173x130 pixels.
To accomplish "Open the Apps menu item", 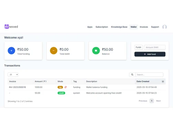I will pyautogui.click(x=90, y=27).
